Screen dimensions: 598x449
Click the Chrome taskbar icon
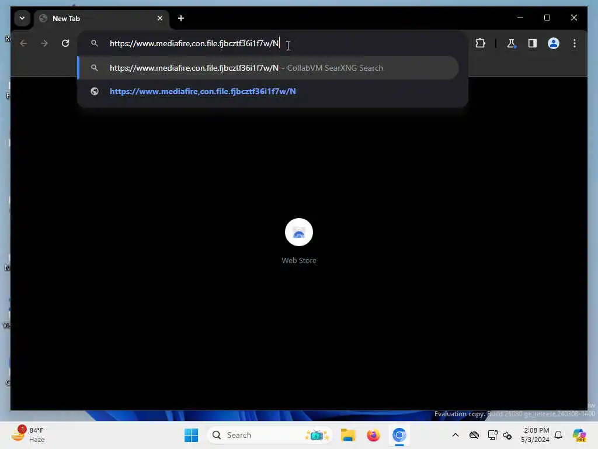399,435
